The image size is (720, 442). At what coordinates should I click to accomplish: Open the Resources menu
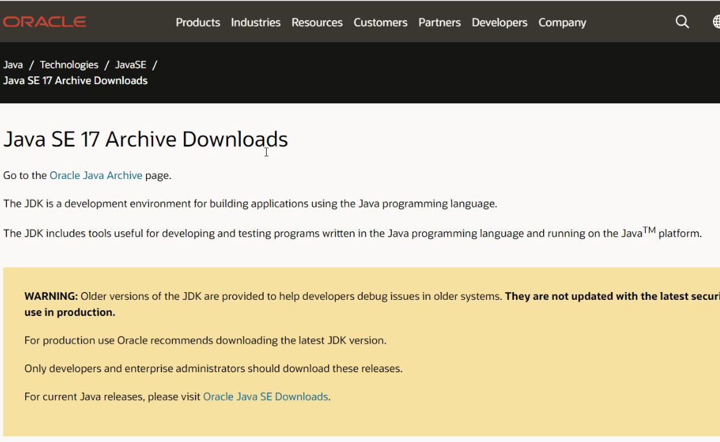(x=317, y=22)
